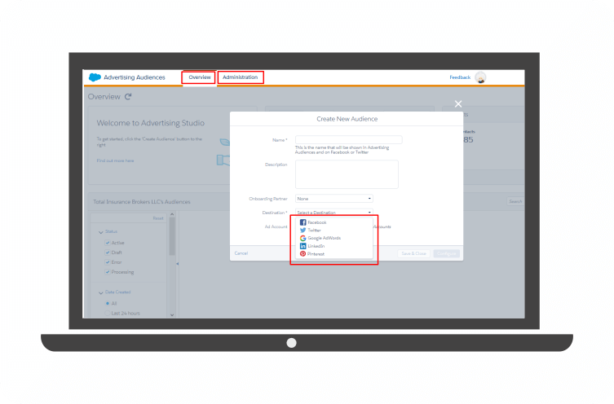Open the Onboarding Partner dropdown

[334, 198]
